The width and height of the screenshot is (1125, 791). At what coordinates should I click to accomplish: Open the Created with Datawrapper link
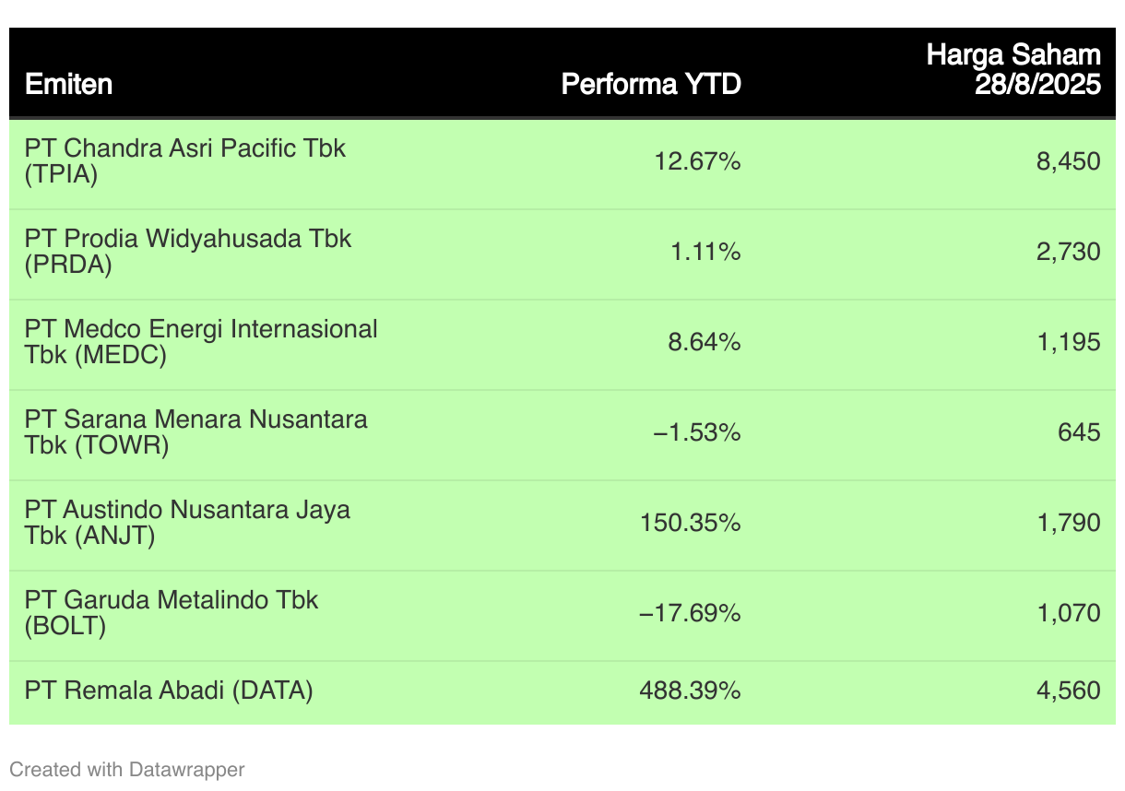[x=127, y=769]
